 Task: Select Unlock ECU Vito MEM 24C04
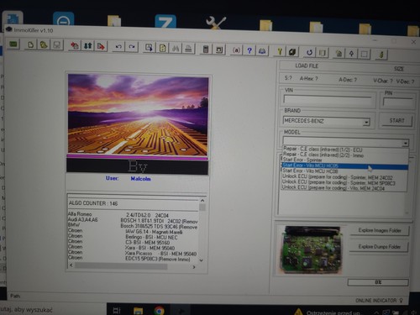pyautogui.click(x=333, y=188)
